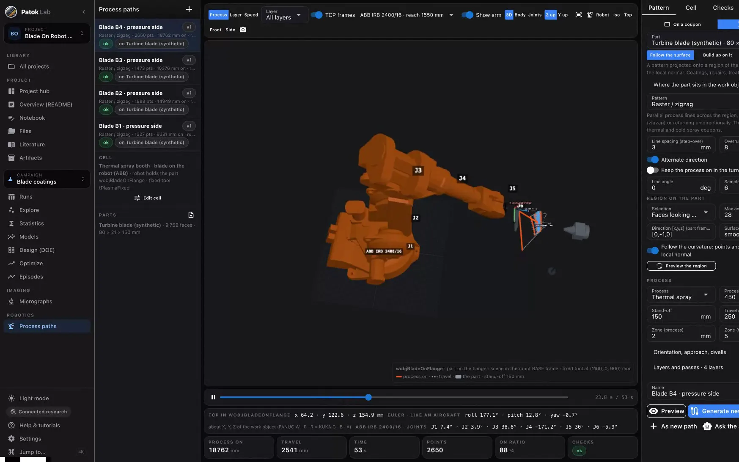Open Artifacts in the sidebar

click(47, 158)
